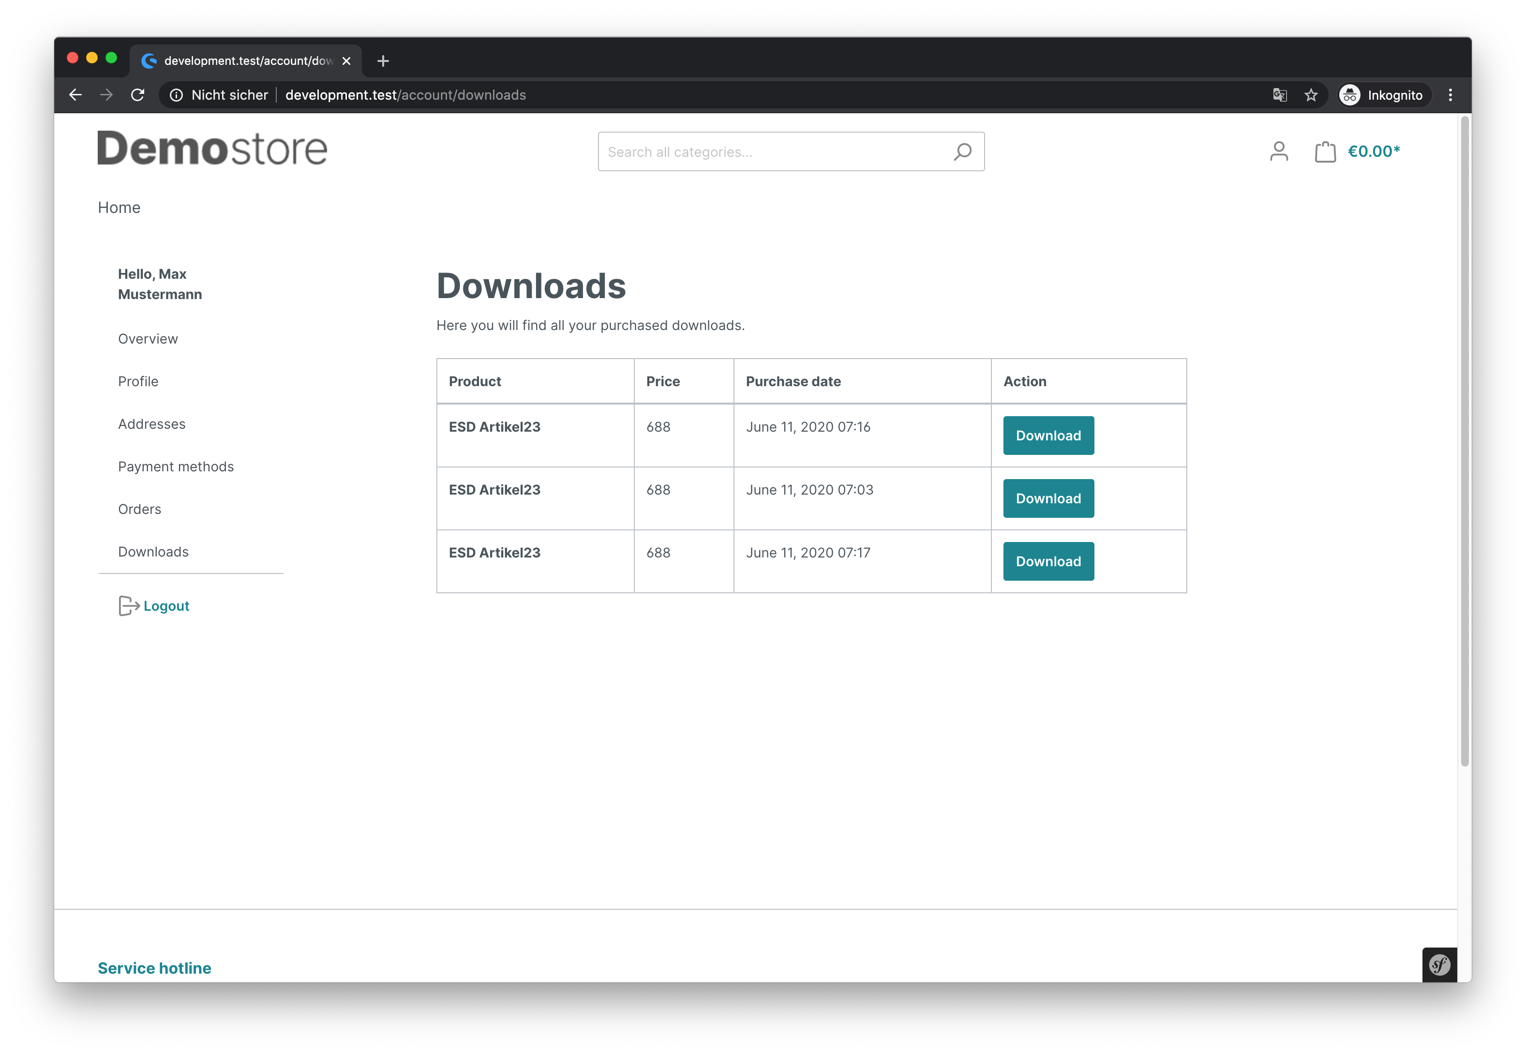
Task: Click the Symfony debug toolbar icon
Action: click(x=1439, y=965)
